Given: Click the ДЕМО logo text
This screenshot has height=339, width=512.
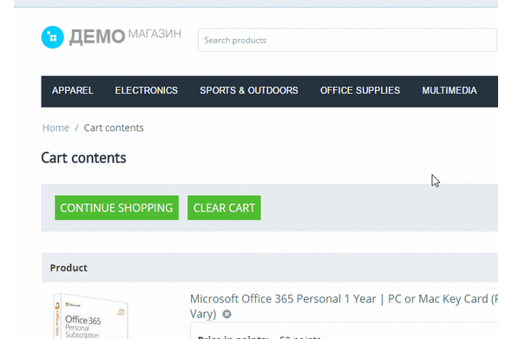Looking at the screenshot, I should [x=97, y=36].
